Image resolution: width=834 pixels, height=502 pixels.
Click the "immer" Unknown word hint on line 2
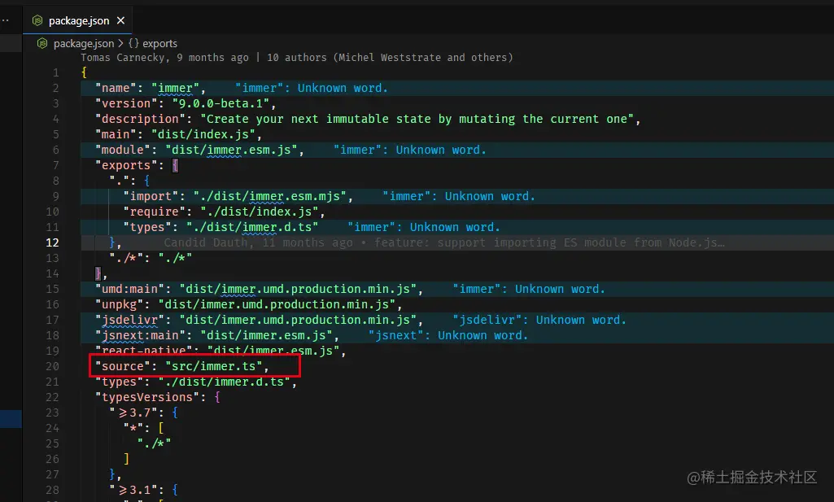[x=312, y=88]
